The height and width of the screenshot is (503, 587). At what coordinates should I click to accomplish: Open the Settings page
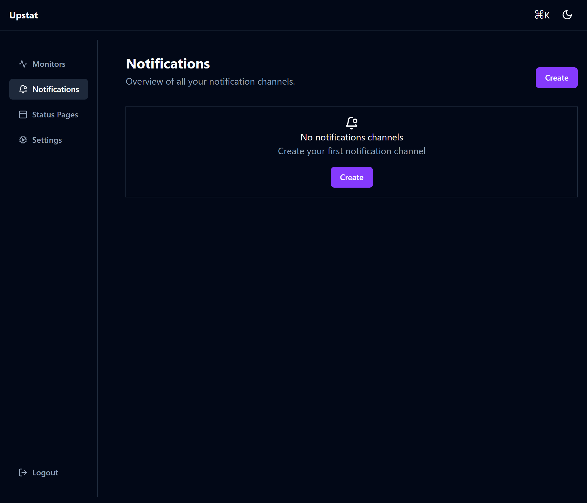tap(47, 140)
